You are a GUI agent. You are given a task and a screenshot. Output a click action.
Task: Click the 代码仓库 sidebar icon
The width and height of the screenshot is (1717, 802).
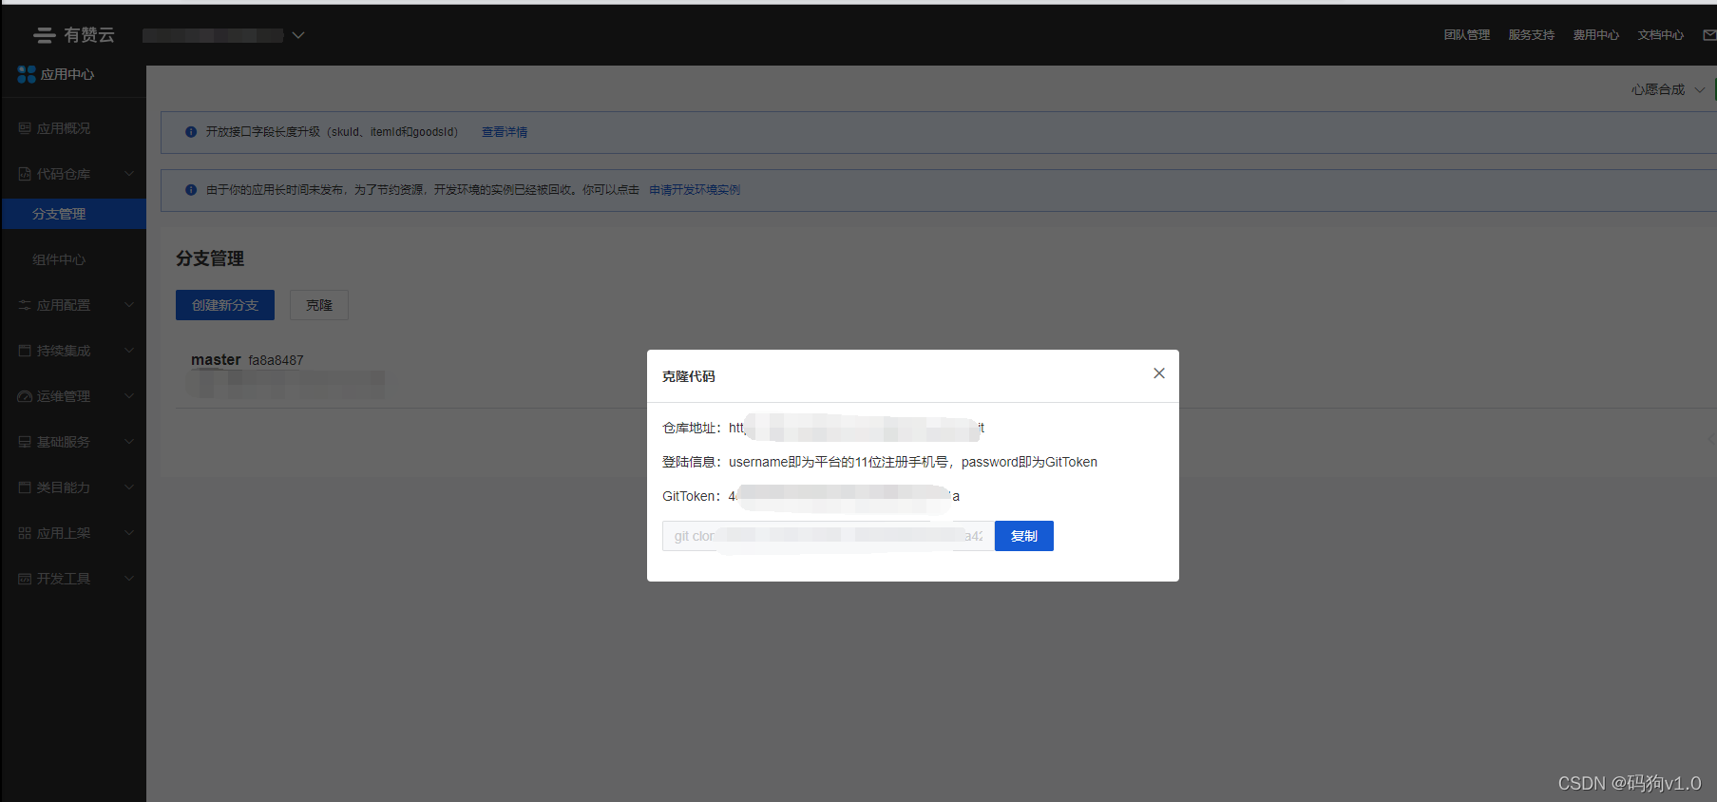25,174
